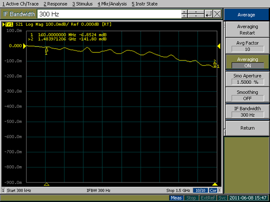Click the Average softkey menu header
The width and height of the screenshot is (270, 202).
tap(246, 15)
